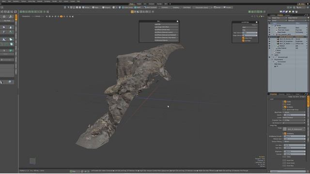Open the Falloff dropdown
This screenshot has width=310, height=174.
pyautogui.click(x=138, y=8)
